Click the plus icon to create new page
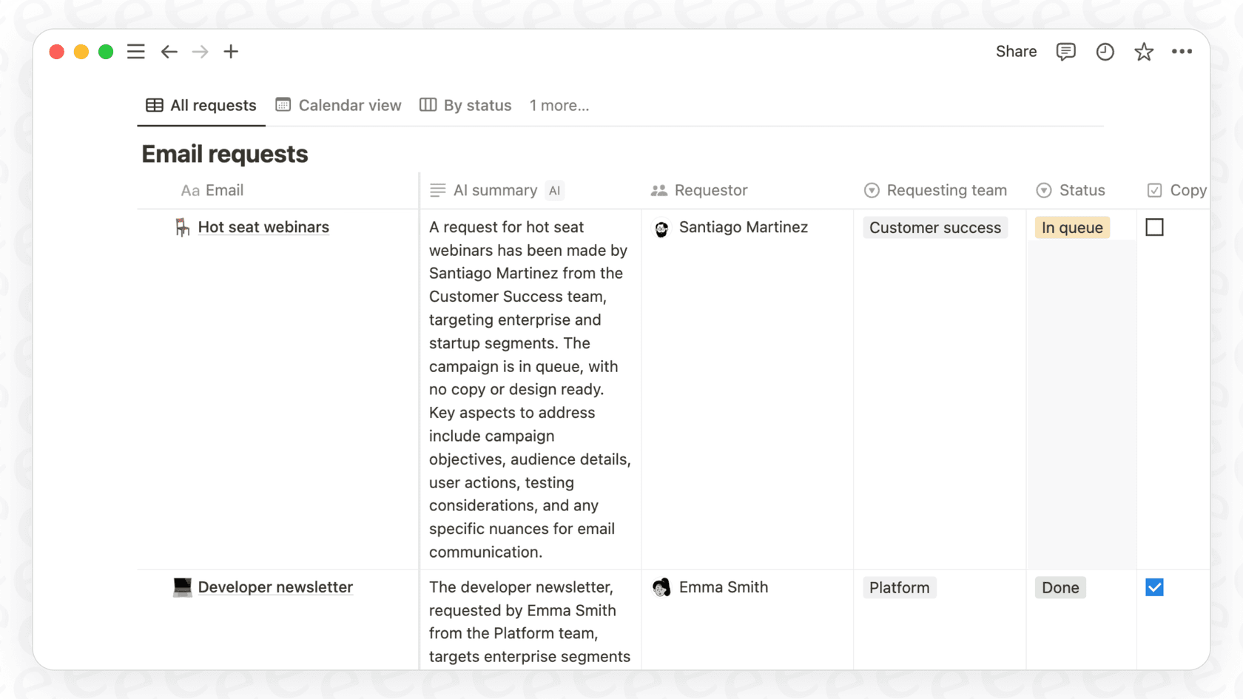Screen dimensions: 1243x699 (231, 51)
